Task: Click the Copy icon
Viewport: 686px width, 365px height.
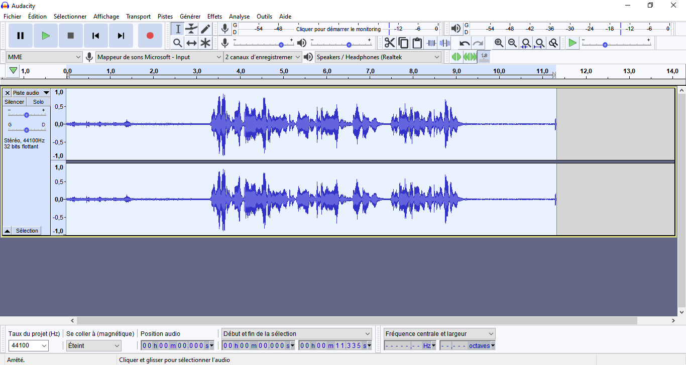Action: click(x=403, y=43)
